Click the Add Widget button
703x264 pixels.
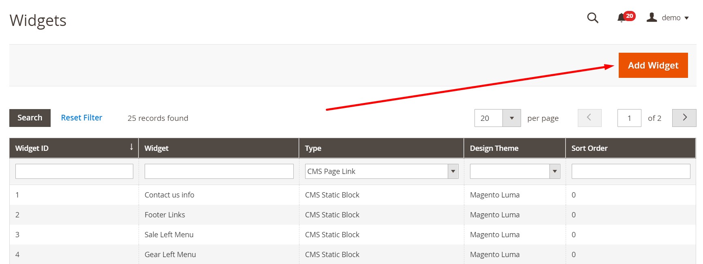653,65
